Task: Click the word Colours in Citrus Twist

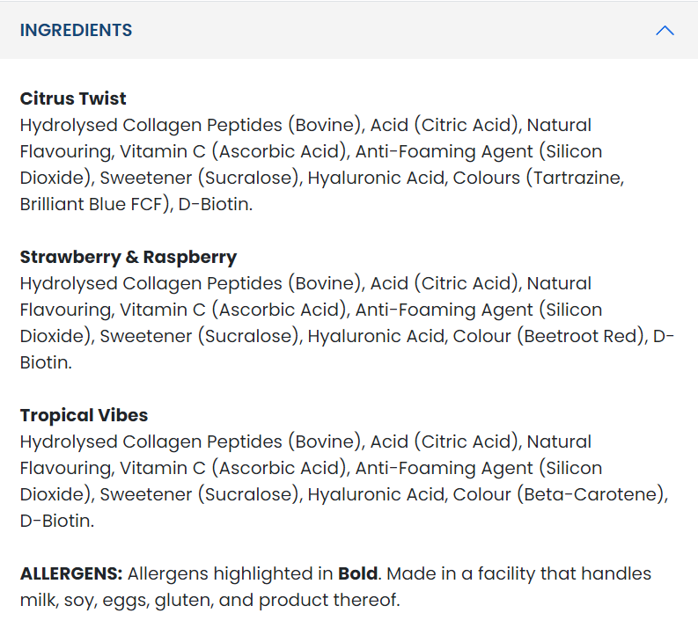Action: pyautogui.click(x=486, y=178)
